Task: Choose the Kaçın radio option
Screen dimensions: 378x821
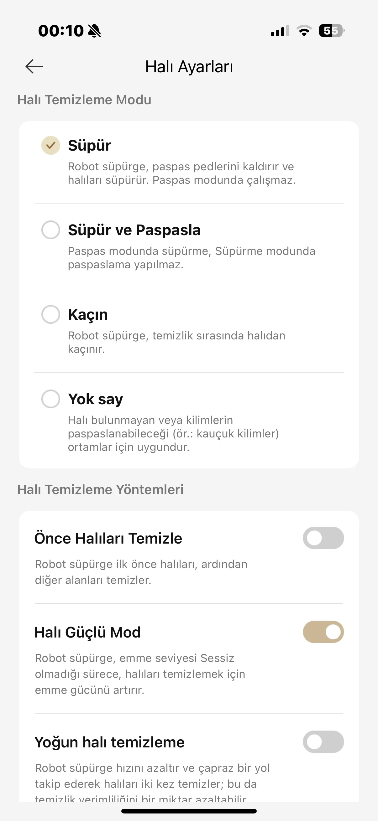Action: [51, 314]
